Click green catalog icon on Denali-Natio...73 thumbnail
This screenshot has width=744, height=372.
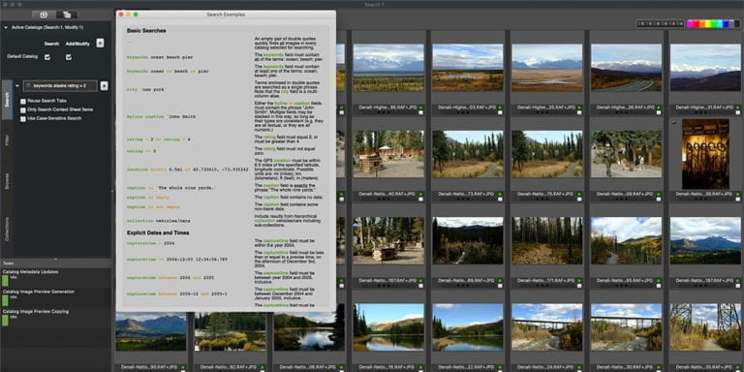tap(500, 194)
